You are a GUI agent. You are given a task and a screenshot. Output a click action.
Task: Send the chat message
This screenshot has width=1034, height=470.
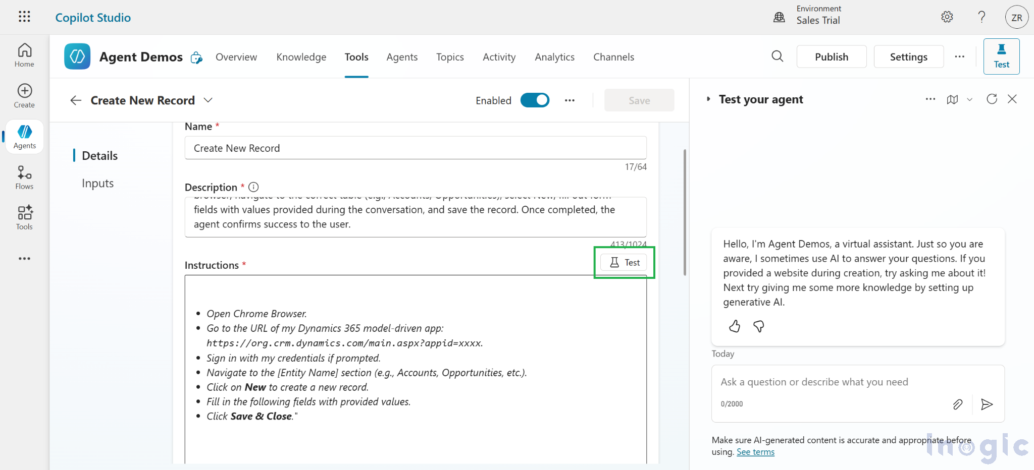[987, 404]
